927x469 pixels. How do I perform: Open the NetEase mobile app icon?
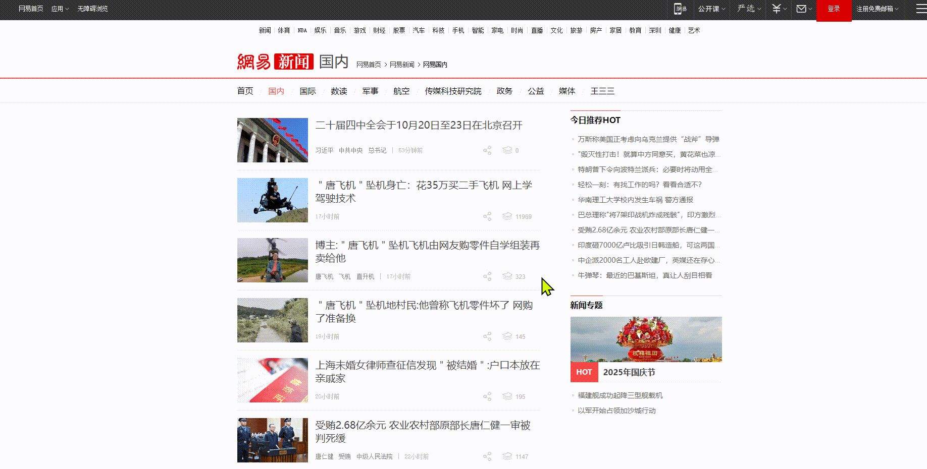click(681, 9)
